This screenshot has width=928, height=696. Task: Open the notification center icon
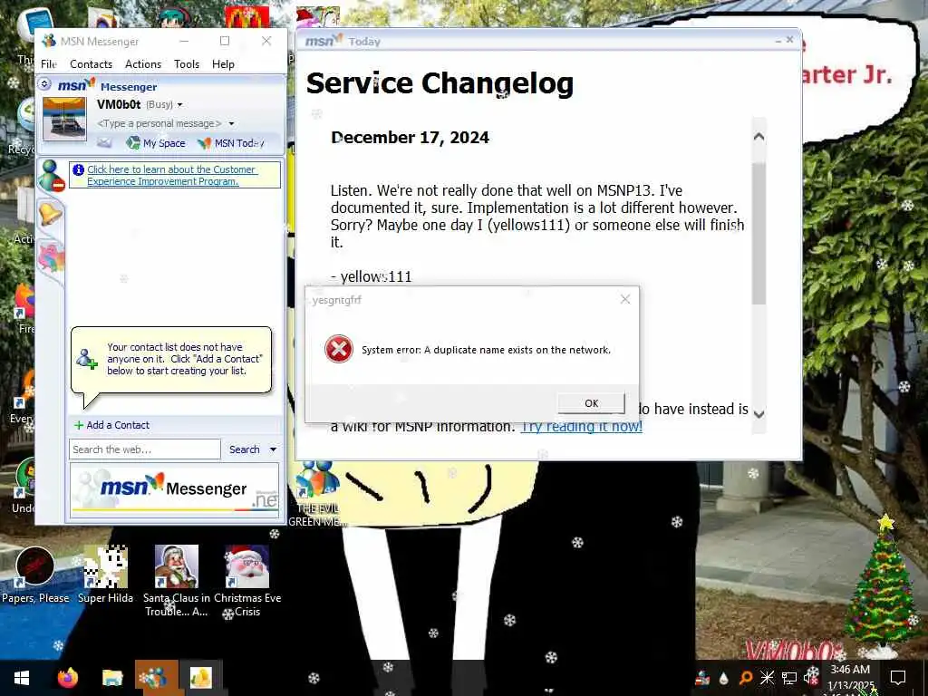(898, 678)
